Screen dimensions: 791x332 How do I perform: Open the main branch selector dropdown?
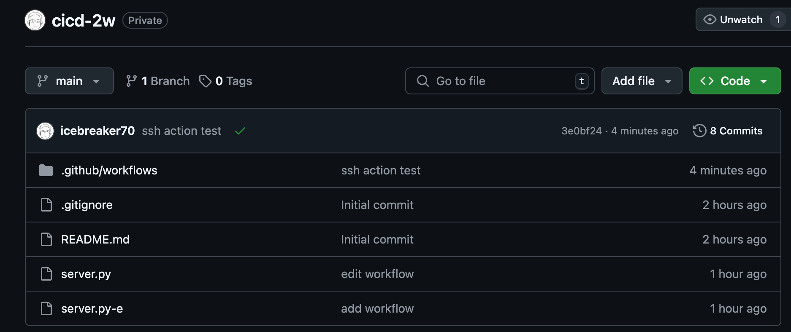click(69, 81)
